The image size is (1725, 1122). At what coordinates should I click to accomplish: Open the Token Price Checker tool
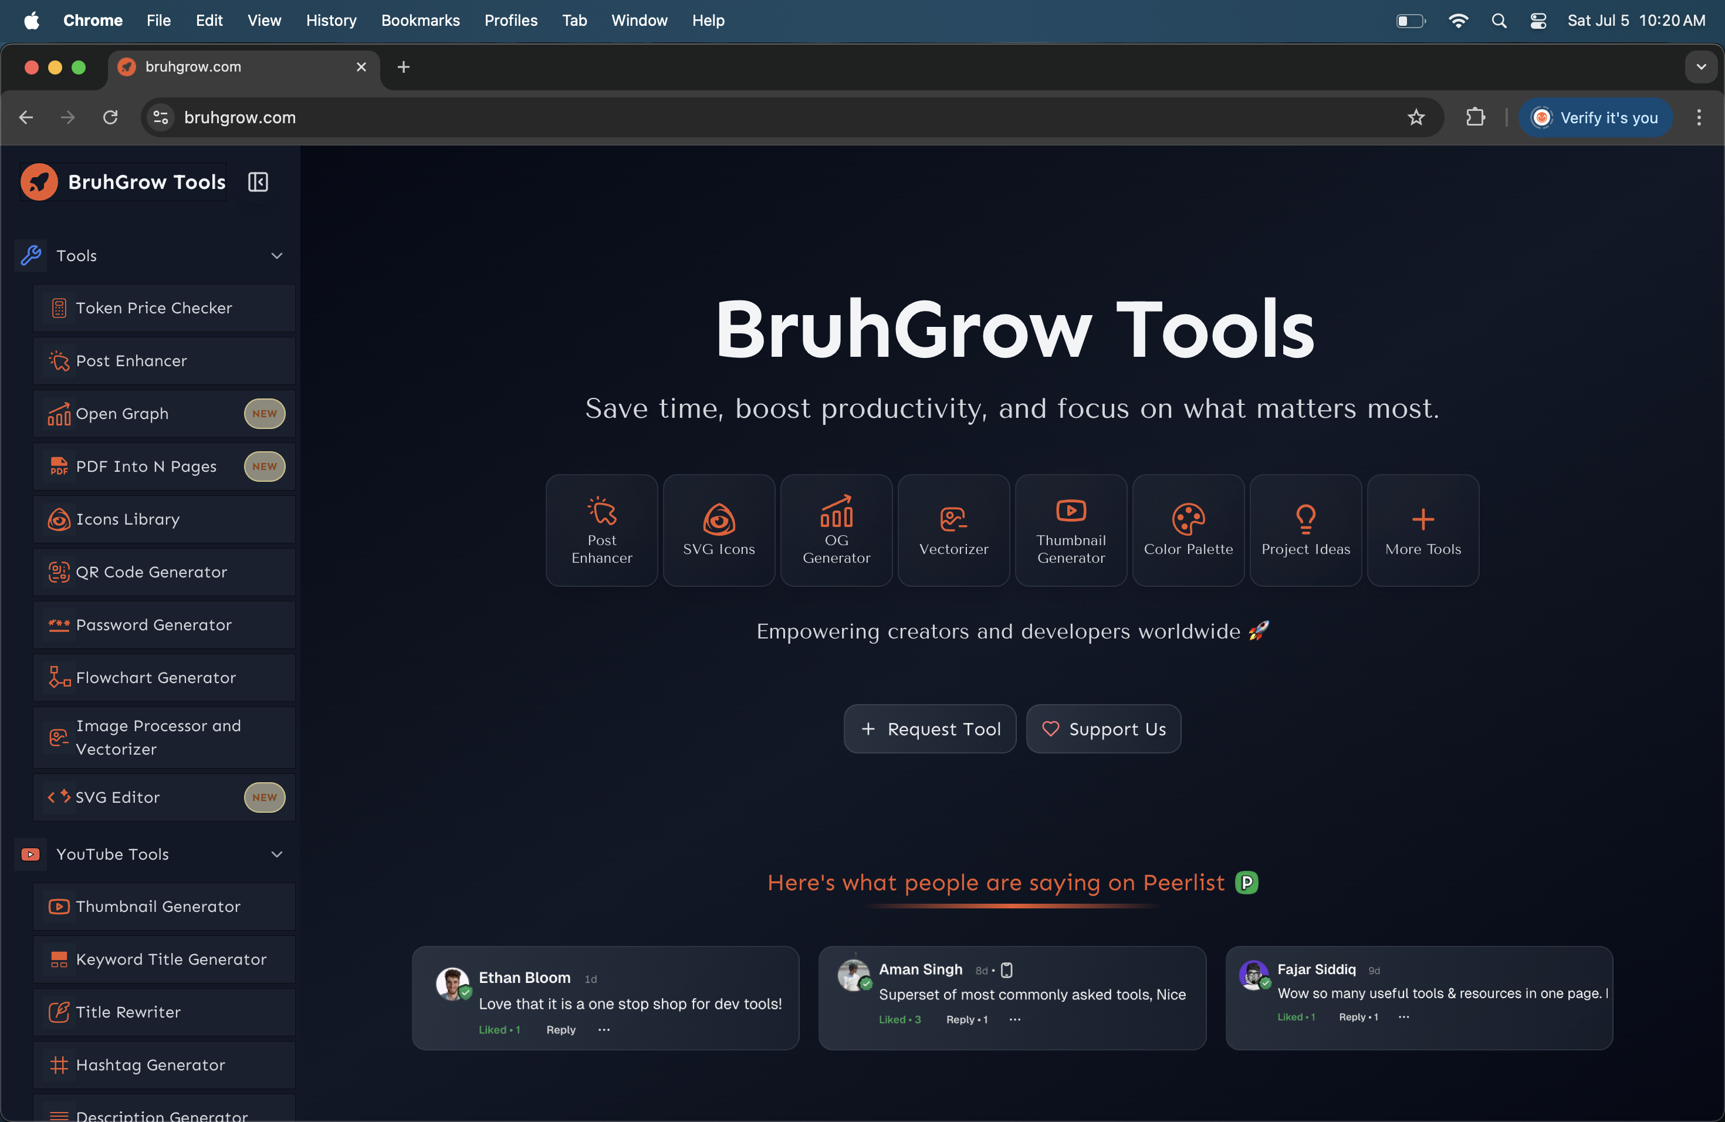click(x=164, y=307)
